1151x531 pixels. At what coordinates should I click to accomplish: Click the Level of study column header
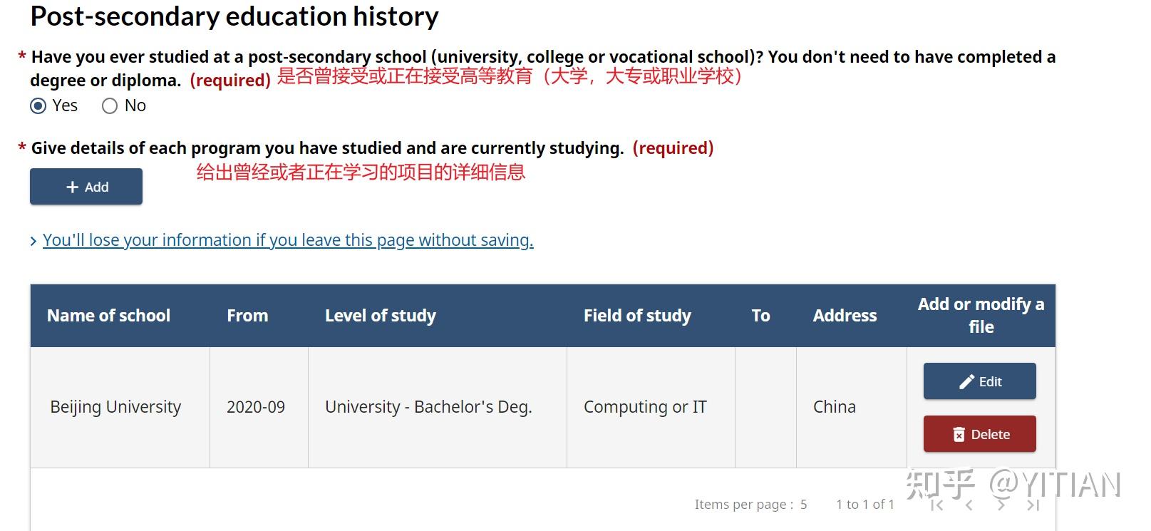tap(380, 316)
